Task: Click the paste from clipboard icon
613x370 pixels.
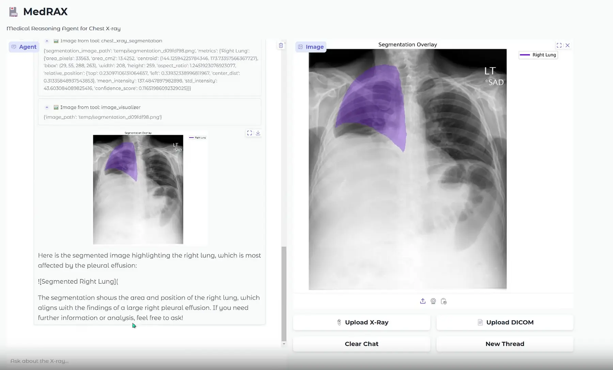Action: [x=443, y=301]
